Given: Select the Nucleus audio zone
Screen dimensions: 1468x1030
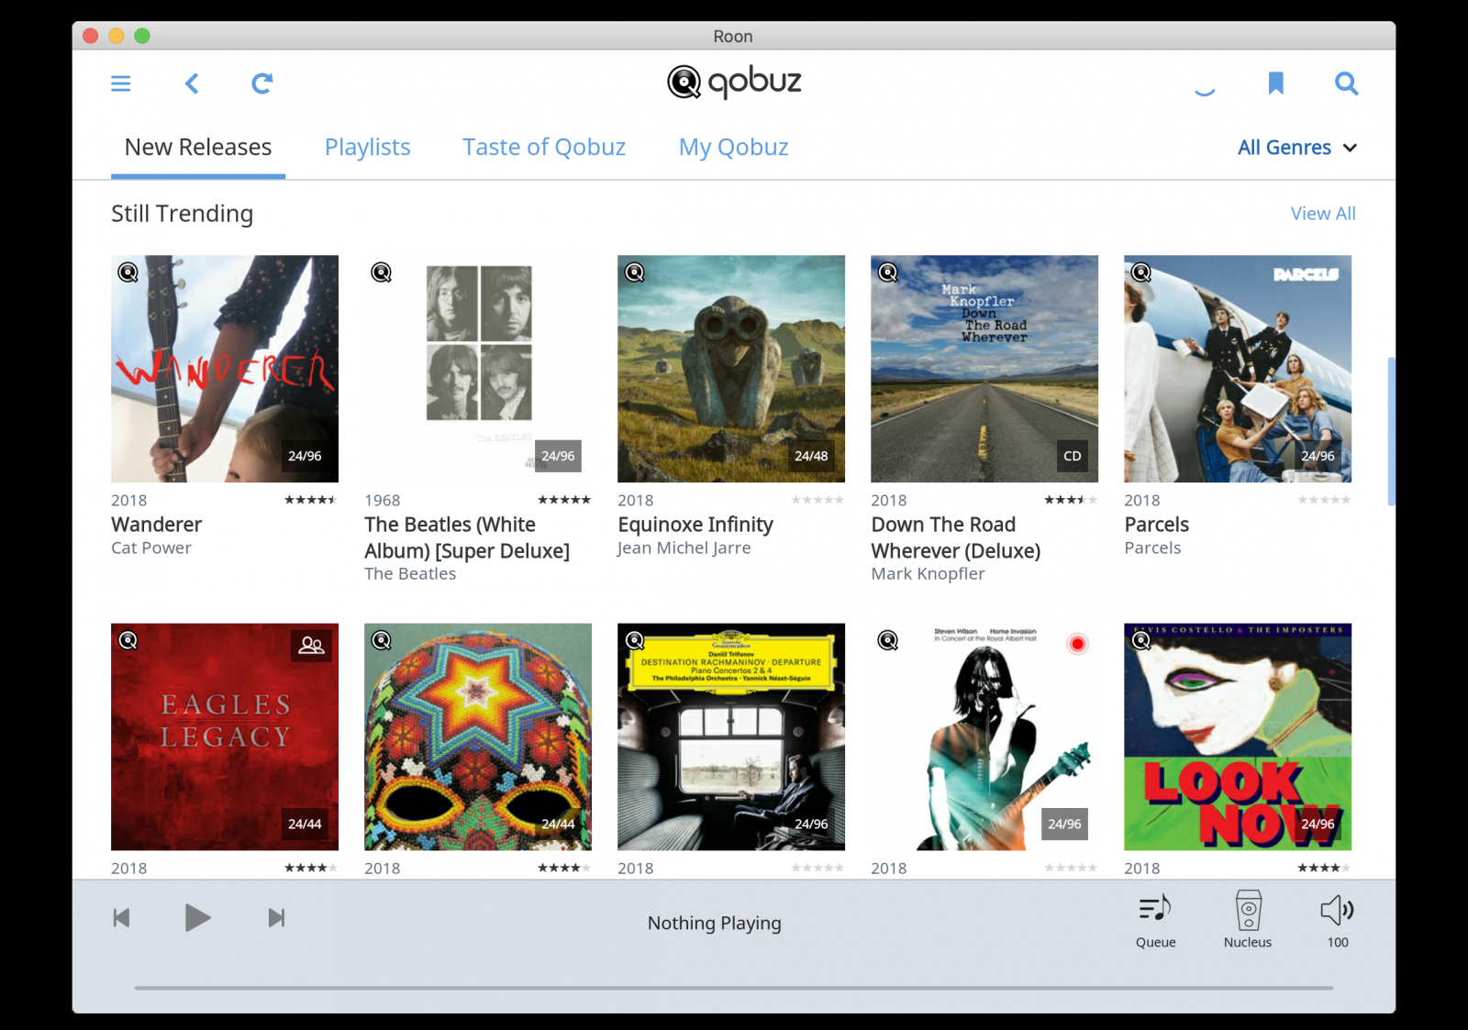Looking at the screenshot, I should (1248, 920).
